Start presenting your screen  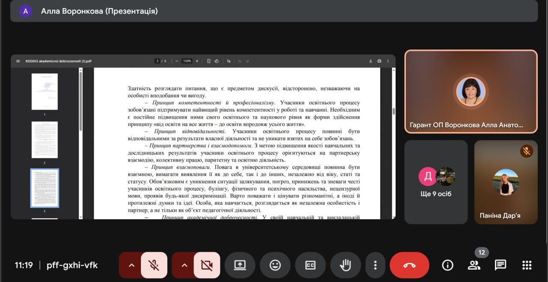240,265
